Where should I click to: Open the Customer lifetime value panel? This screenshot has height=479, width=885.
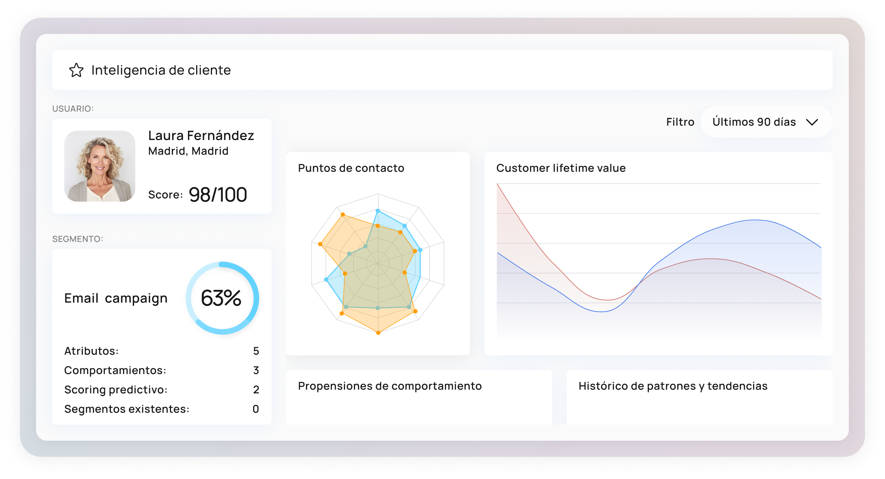click(x=560, y=168)
